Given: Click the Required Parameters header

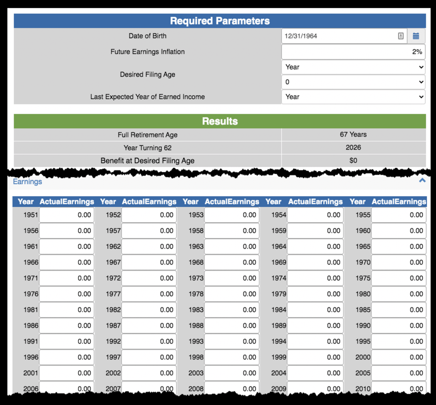Looking at the screenshot, I should [220, 21].
